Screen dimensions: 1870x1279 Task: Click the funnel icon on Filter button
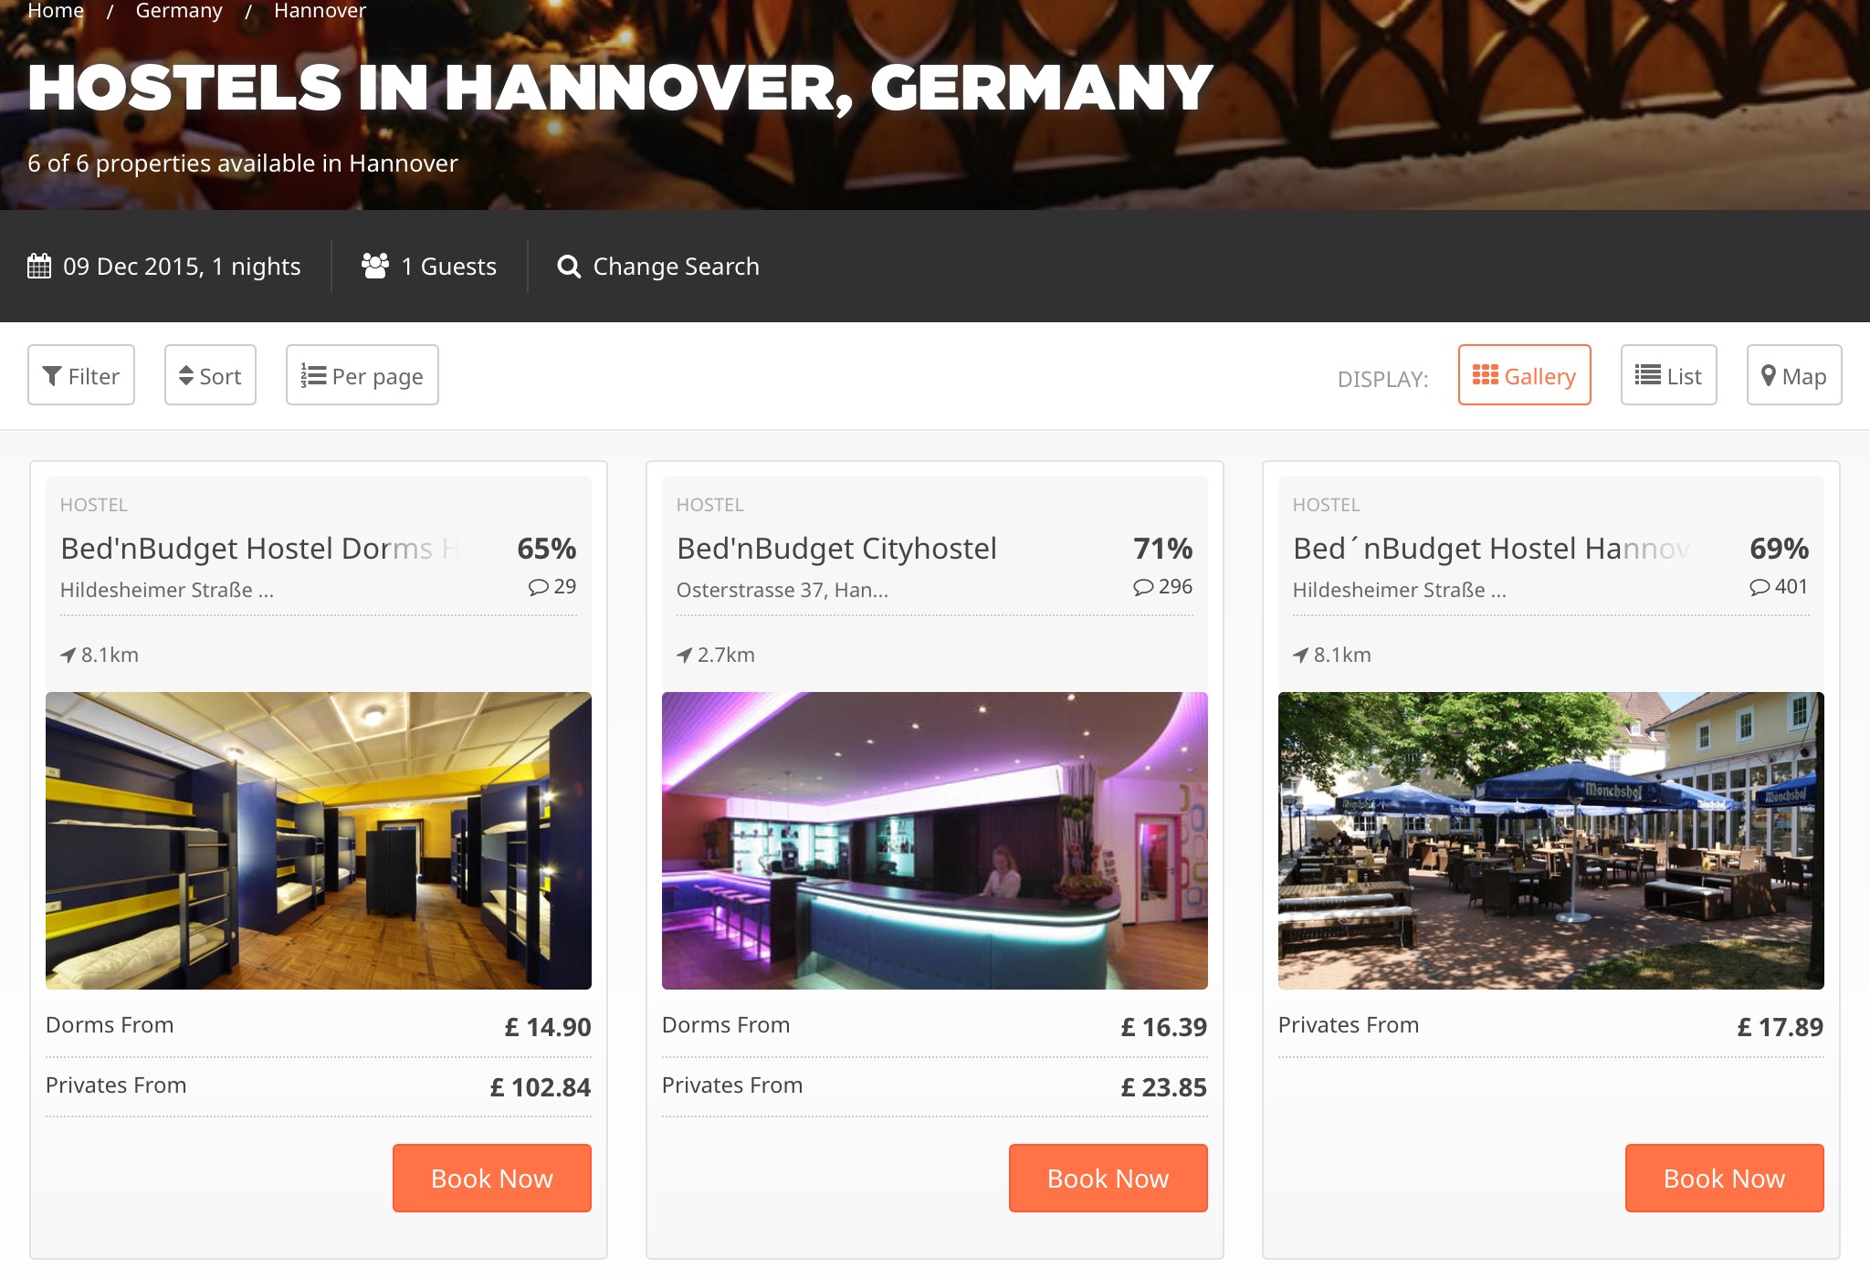point(53,376)
